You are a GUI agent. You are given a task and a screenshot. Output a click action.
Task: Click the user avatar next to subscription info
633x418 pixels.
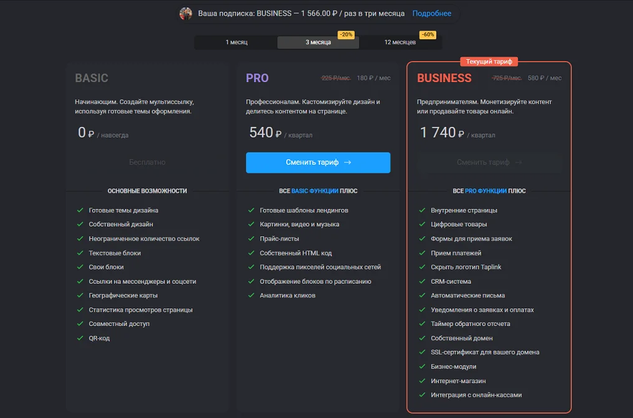click(x=185, y=13)
